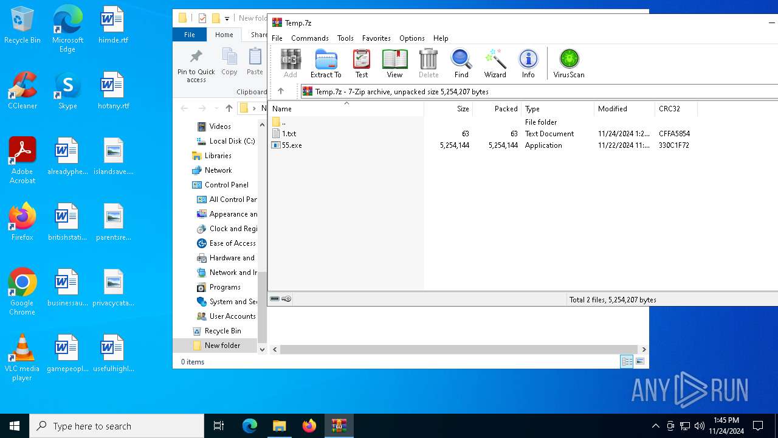Click the Extract To toolbar icon

point(326,64)
